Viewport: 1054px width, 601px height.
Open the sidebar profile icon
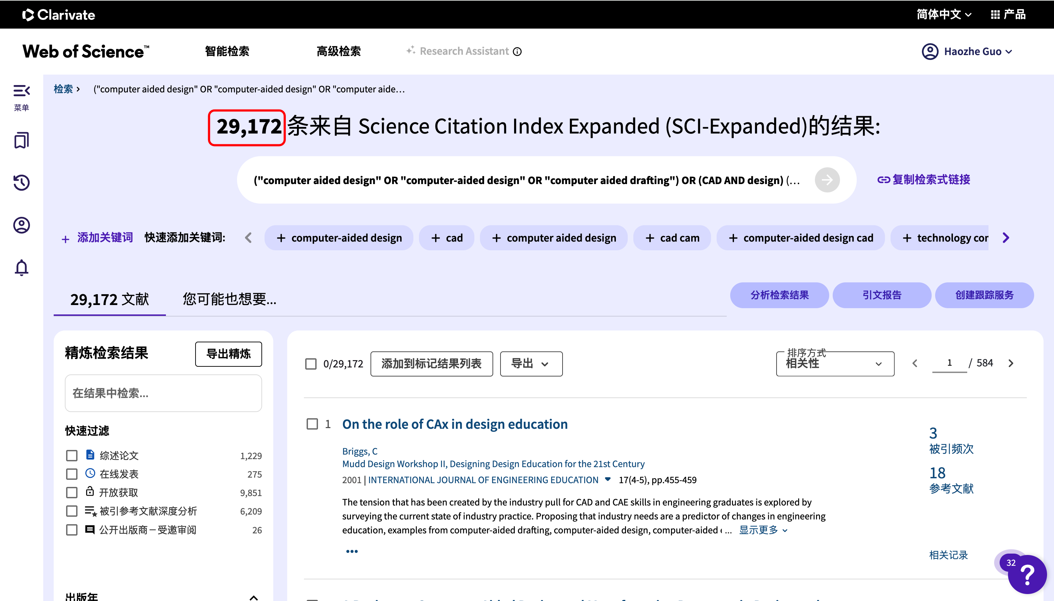[22, 225]
